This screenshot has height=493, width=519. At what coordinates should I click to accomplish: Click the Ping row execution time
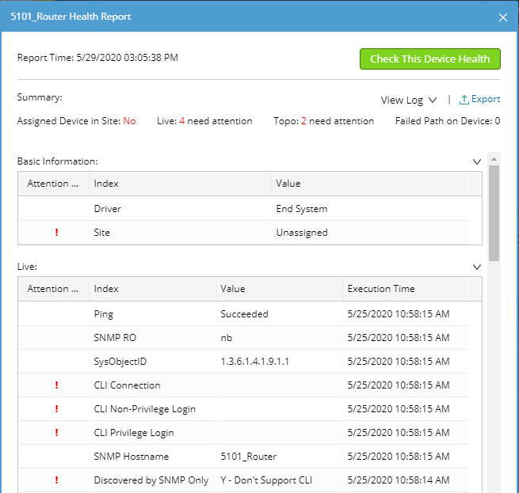(x=399, y=314)
